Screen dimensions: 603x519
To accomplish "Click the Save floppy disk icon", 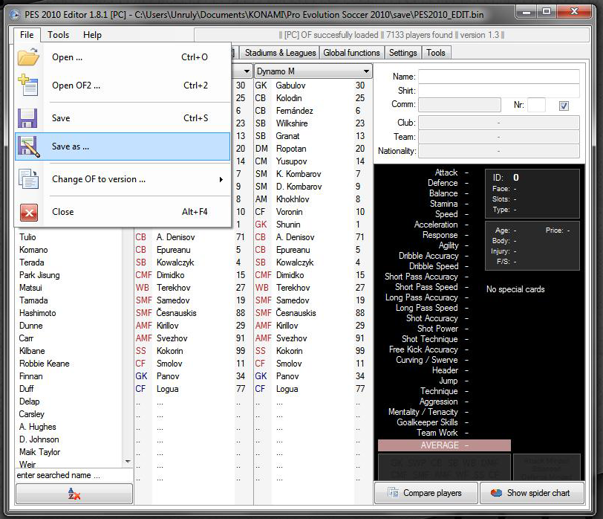I will coord(27,117).
